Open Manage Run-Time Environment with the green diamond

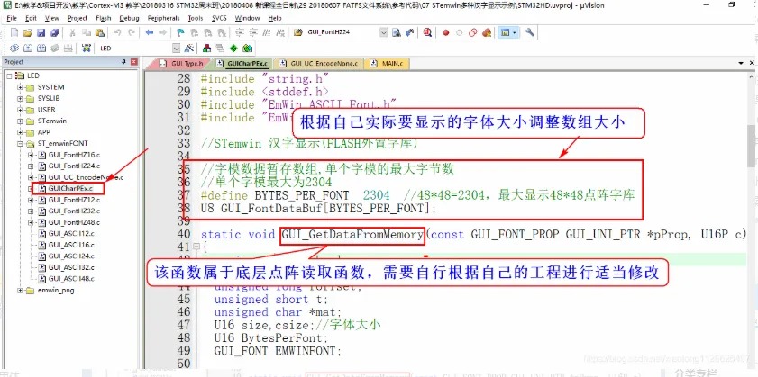pos(233,49)
